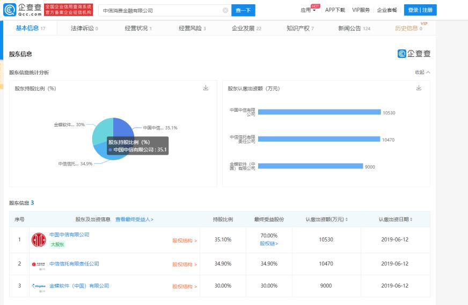This screenshot has height=305, width=468.
Task: Download the subscribed capital bar chart
Action: [419, 88]
